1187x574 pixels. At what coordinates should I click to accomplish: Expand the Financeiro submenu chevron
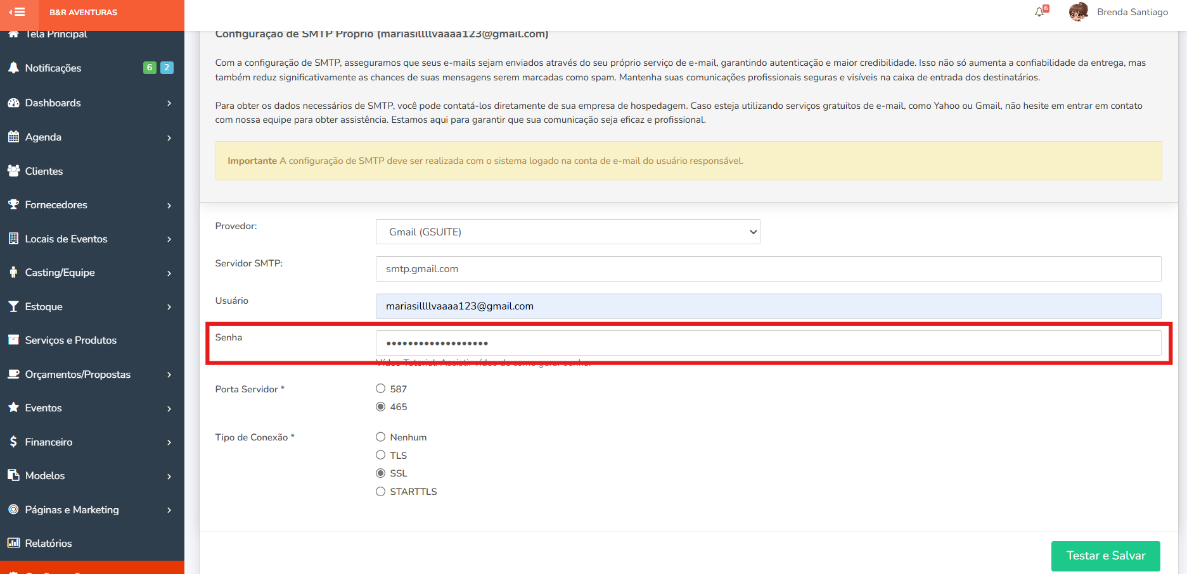click(x=169, y=442)
